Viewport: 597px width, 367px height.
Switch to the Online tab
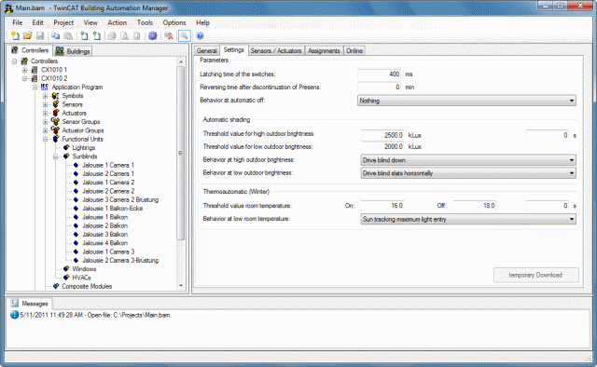(x=354, y=50)
